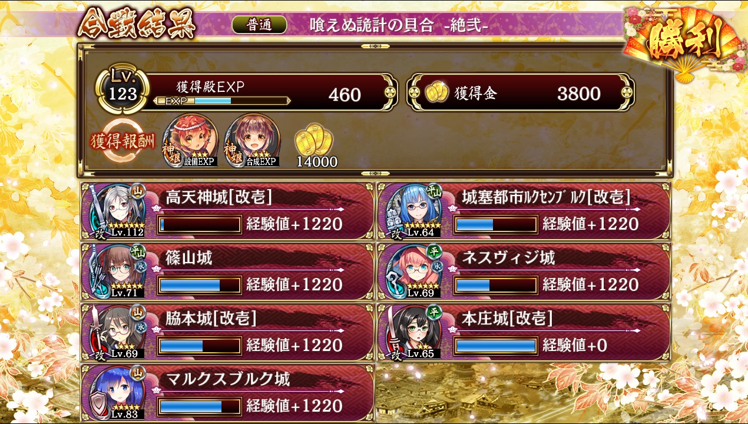Viewport: 748px width, 424px height.
Task: Click the 高天神城[改壱] experience bar
Action: 200,224
